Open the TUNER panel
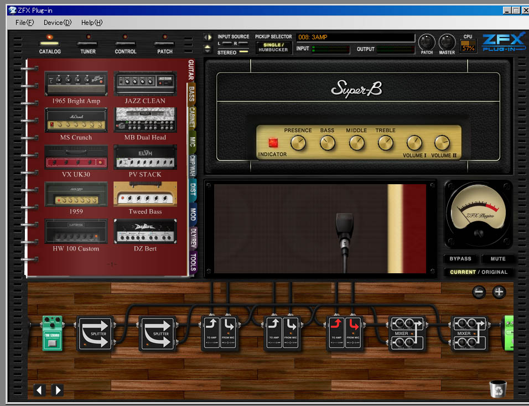The image size is (529, 406). [x=88, y=44]
